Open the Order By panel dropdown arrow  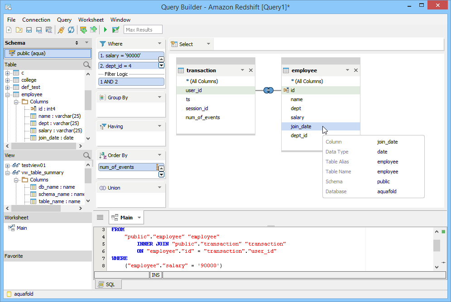[x=160, y=155]
